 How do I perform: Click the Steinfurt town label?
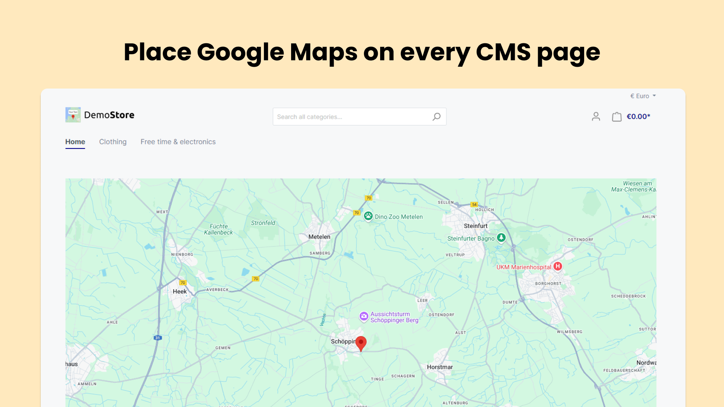pos(476,226)
